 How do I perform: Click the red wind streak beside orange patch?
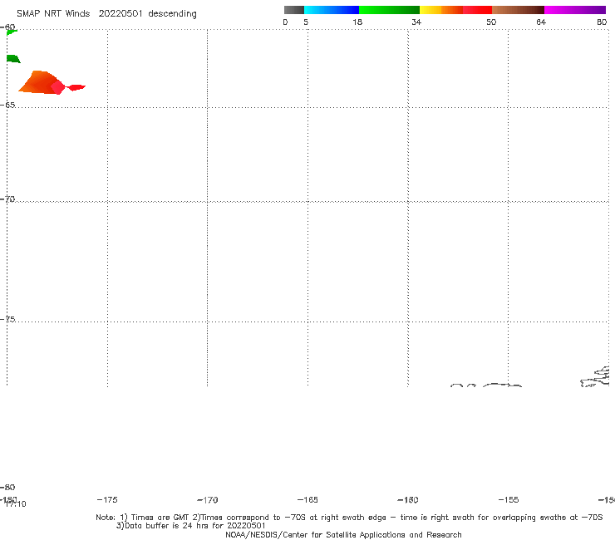(x=76, y=87)
